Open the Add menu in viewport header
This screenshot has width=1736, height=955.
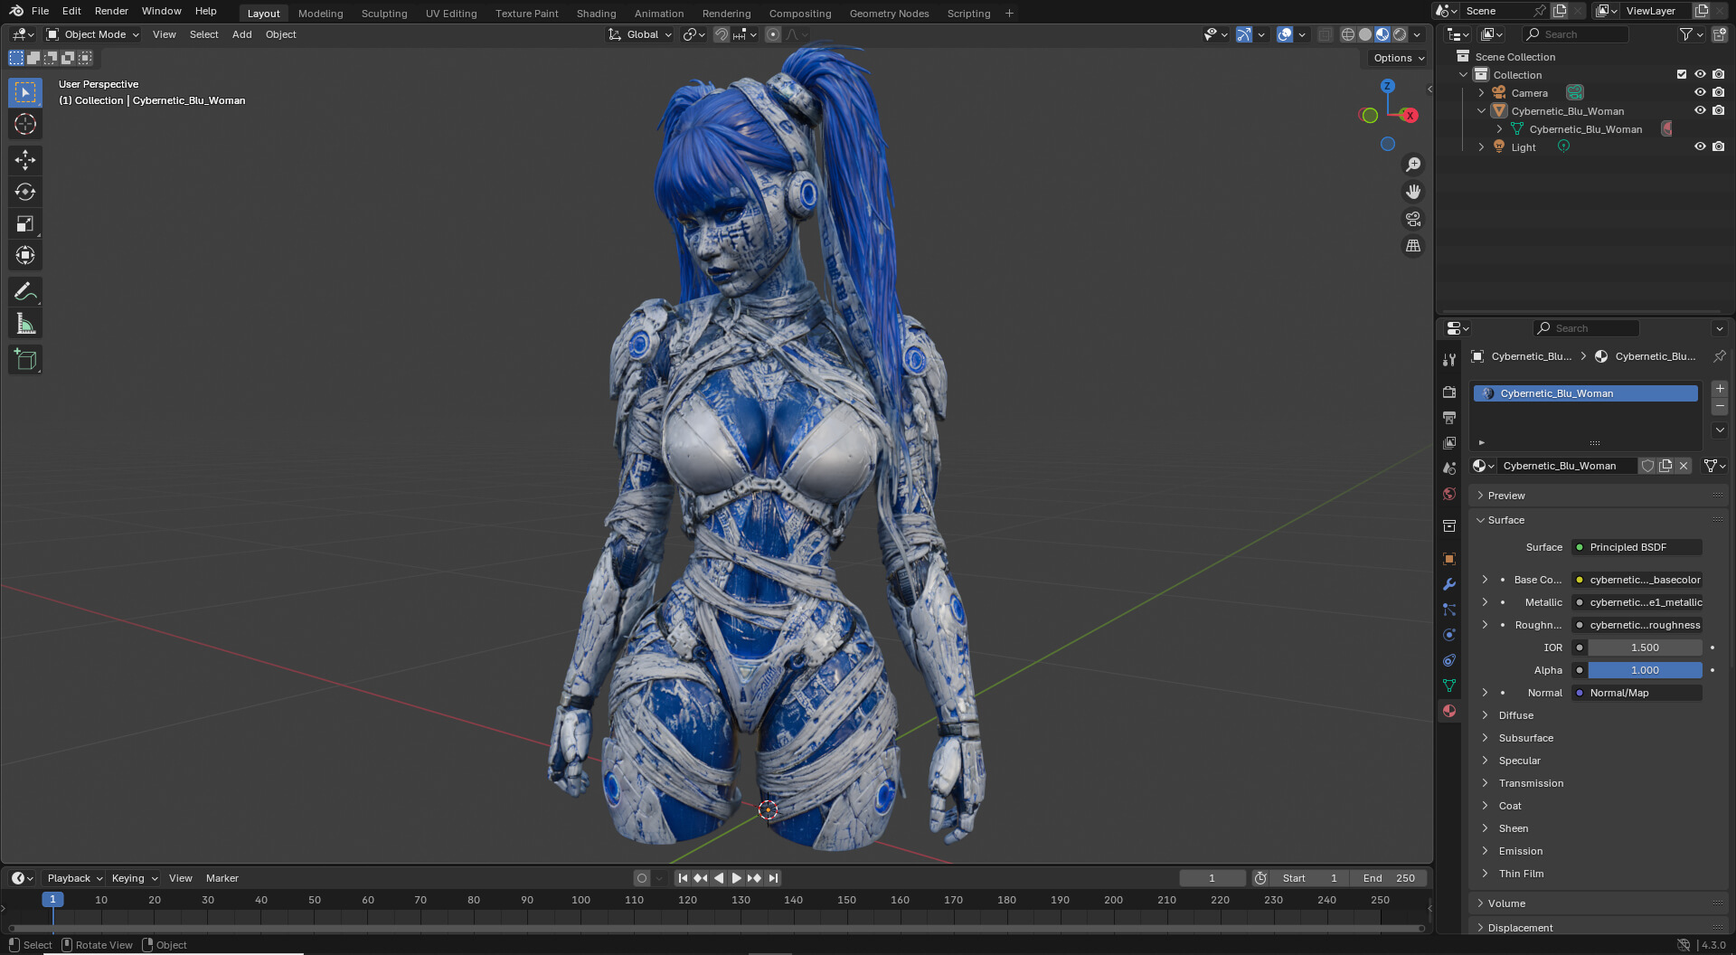(241, 34)
